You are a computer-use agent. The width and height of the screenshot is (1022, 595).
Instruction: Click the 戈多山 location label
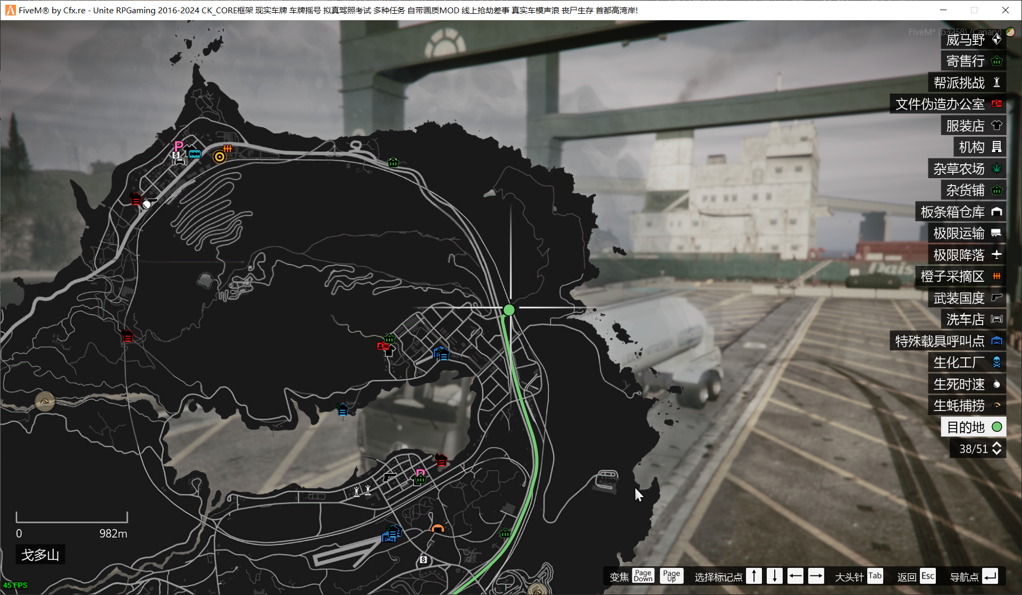point(40,555)
